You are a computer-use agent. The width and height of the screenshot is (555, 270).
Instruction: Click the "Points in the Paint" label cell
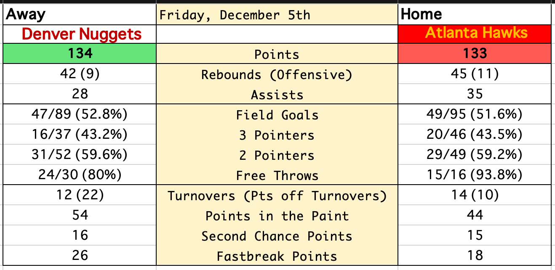point(277,216)
